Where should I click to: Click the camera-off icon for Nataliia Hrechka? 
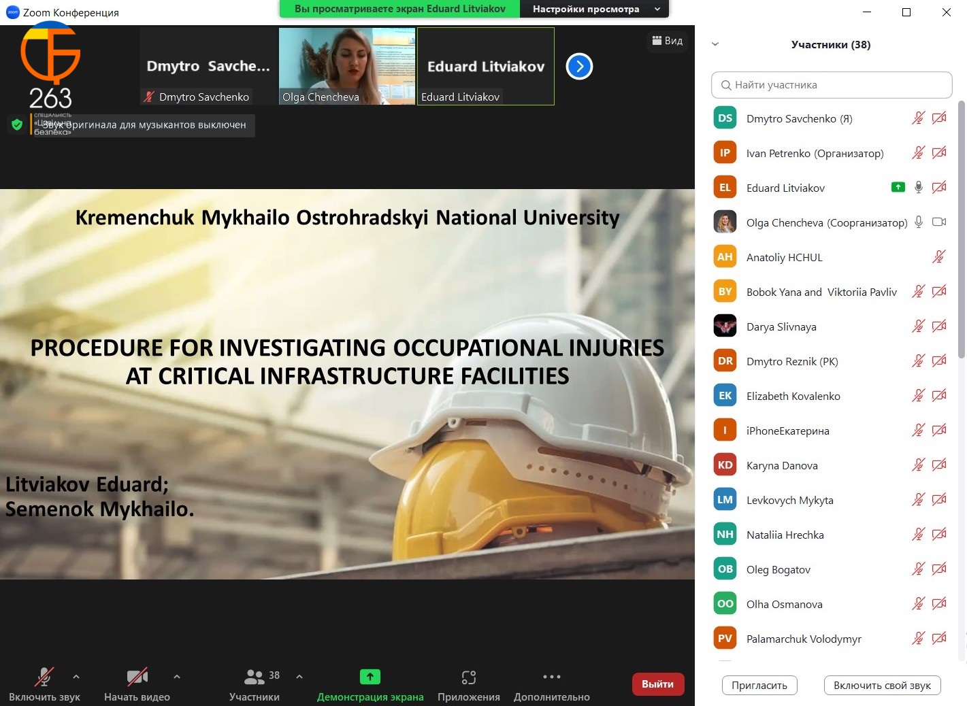pos(939,535)
